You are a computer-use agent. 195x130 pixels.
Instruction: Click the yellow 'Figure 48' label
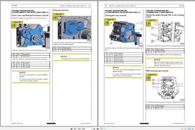click(17, 22)
